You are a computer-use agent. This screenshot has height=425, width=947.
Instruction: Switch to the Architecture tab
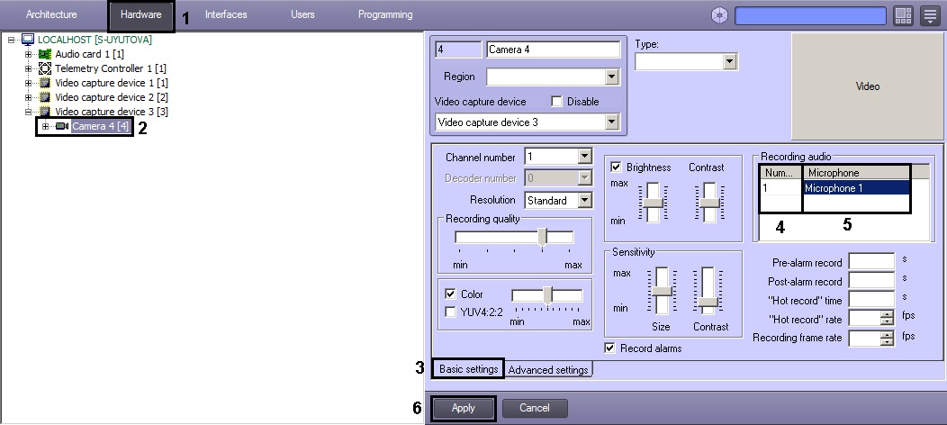[x=51, y=14]
